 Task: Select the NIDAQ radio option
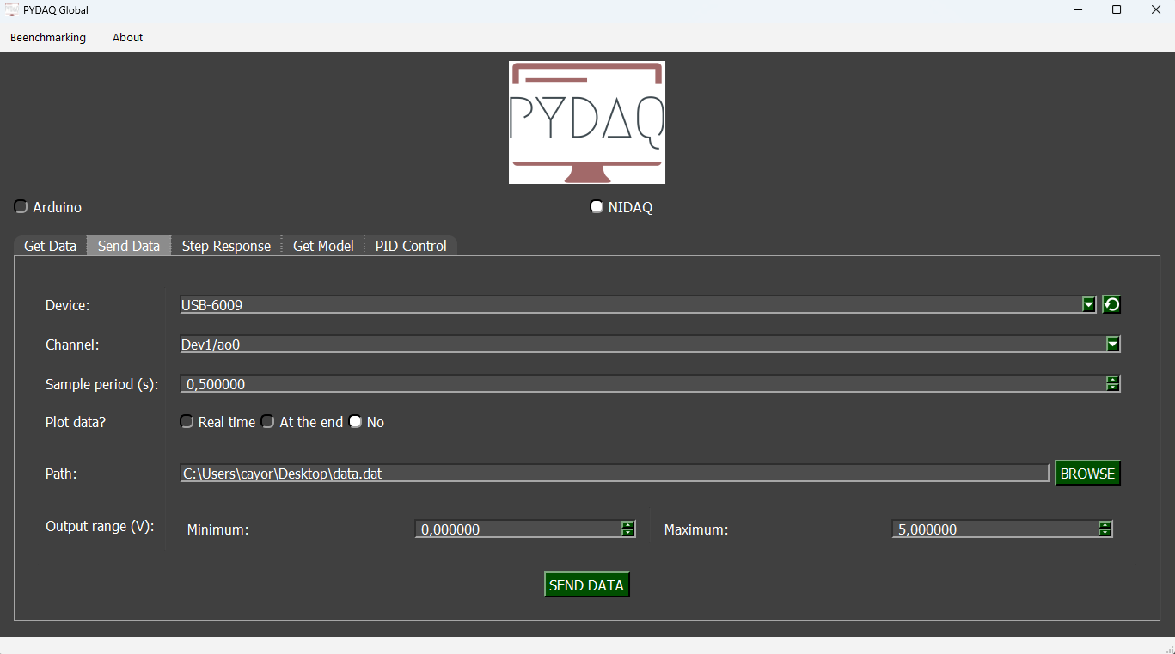pyautogui.click(x=597, y=207)
